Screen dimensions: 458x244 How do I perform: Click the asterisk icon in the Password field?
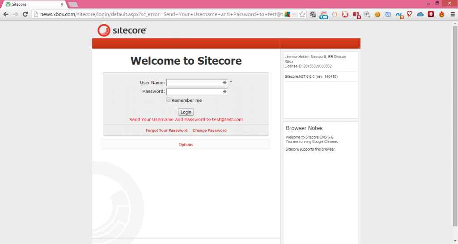225,91
